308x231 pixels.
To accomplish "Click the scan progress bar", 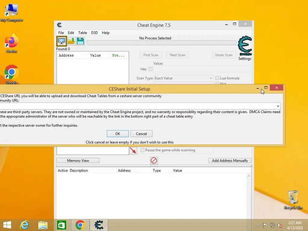I will (x=162, y=43).
